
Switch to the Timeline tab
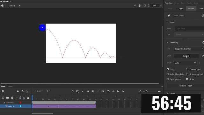point(3,86)
